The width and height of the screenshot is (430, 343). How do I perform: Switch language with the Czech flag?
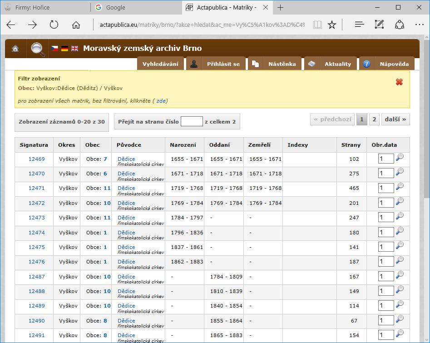[54, 49]
